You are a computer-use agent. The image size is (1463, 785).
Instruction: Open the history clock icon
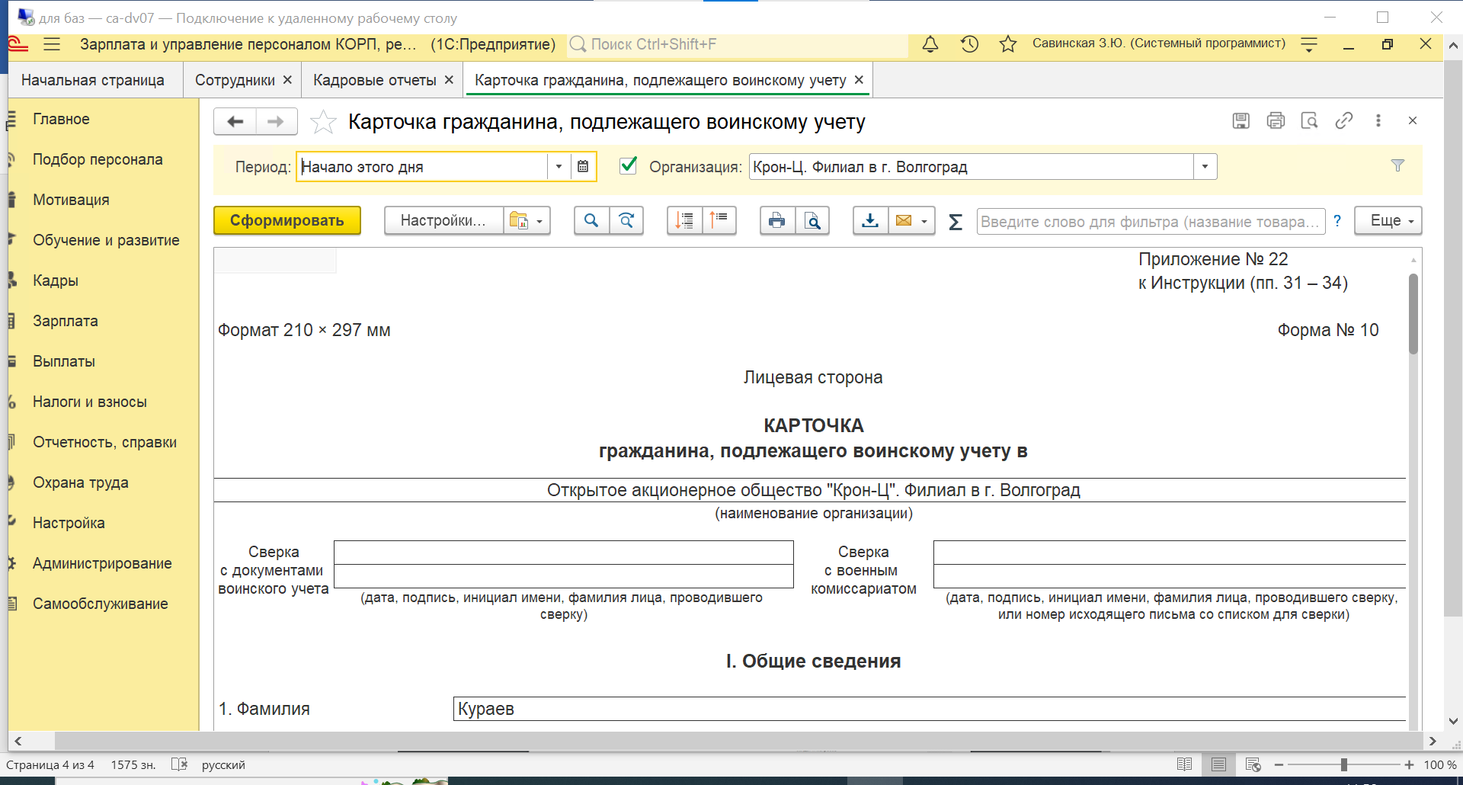coord(969,44)
